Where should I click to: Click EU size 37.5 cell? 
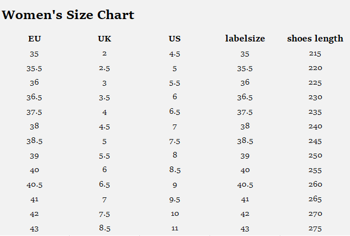(x=34, y=112)
